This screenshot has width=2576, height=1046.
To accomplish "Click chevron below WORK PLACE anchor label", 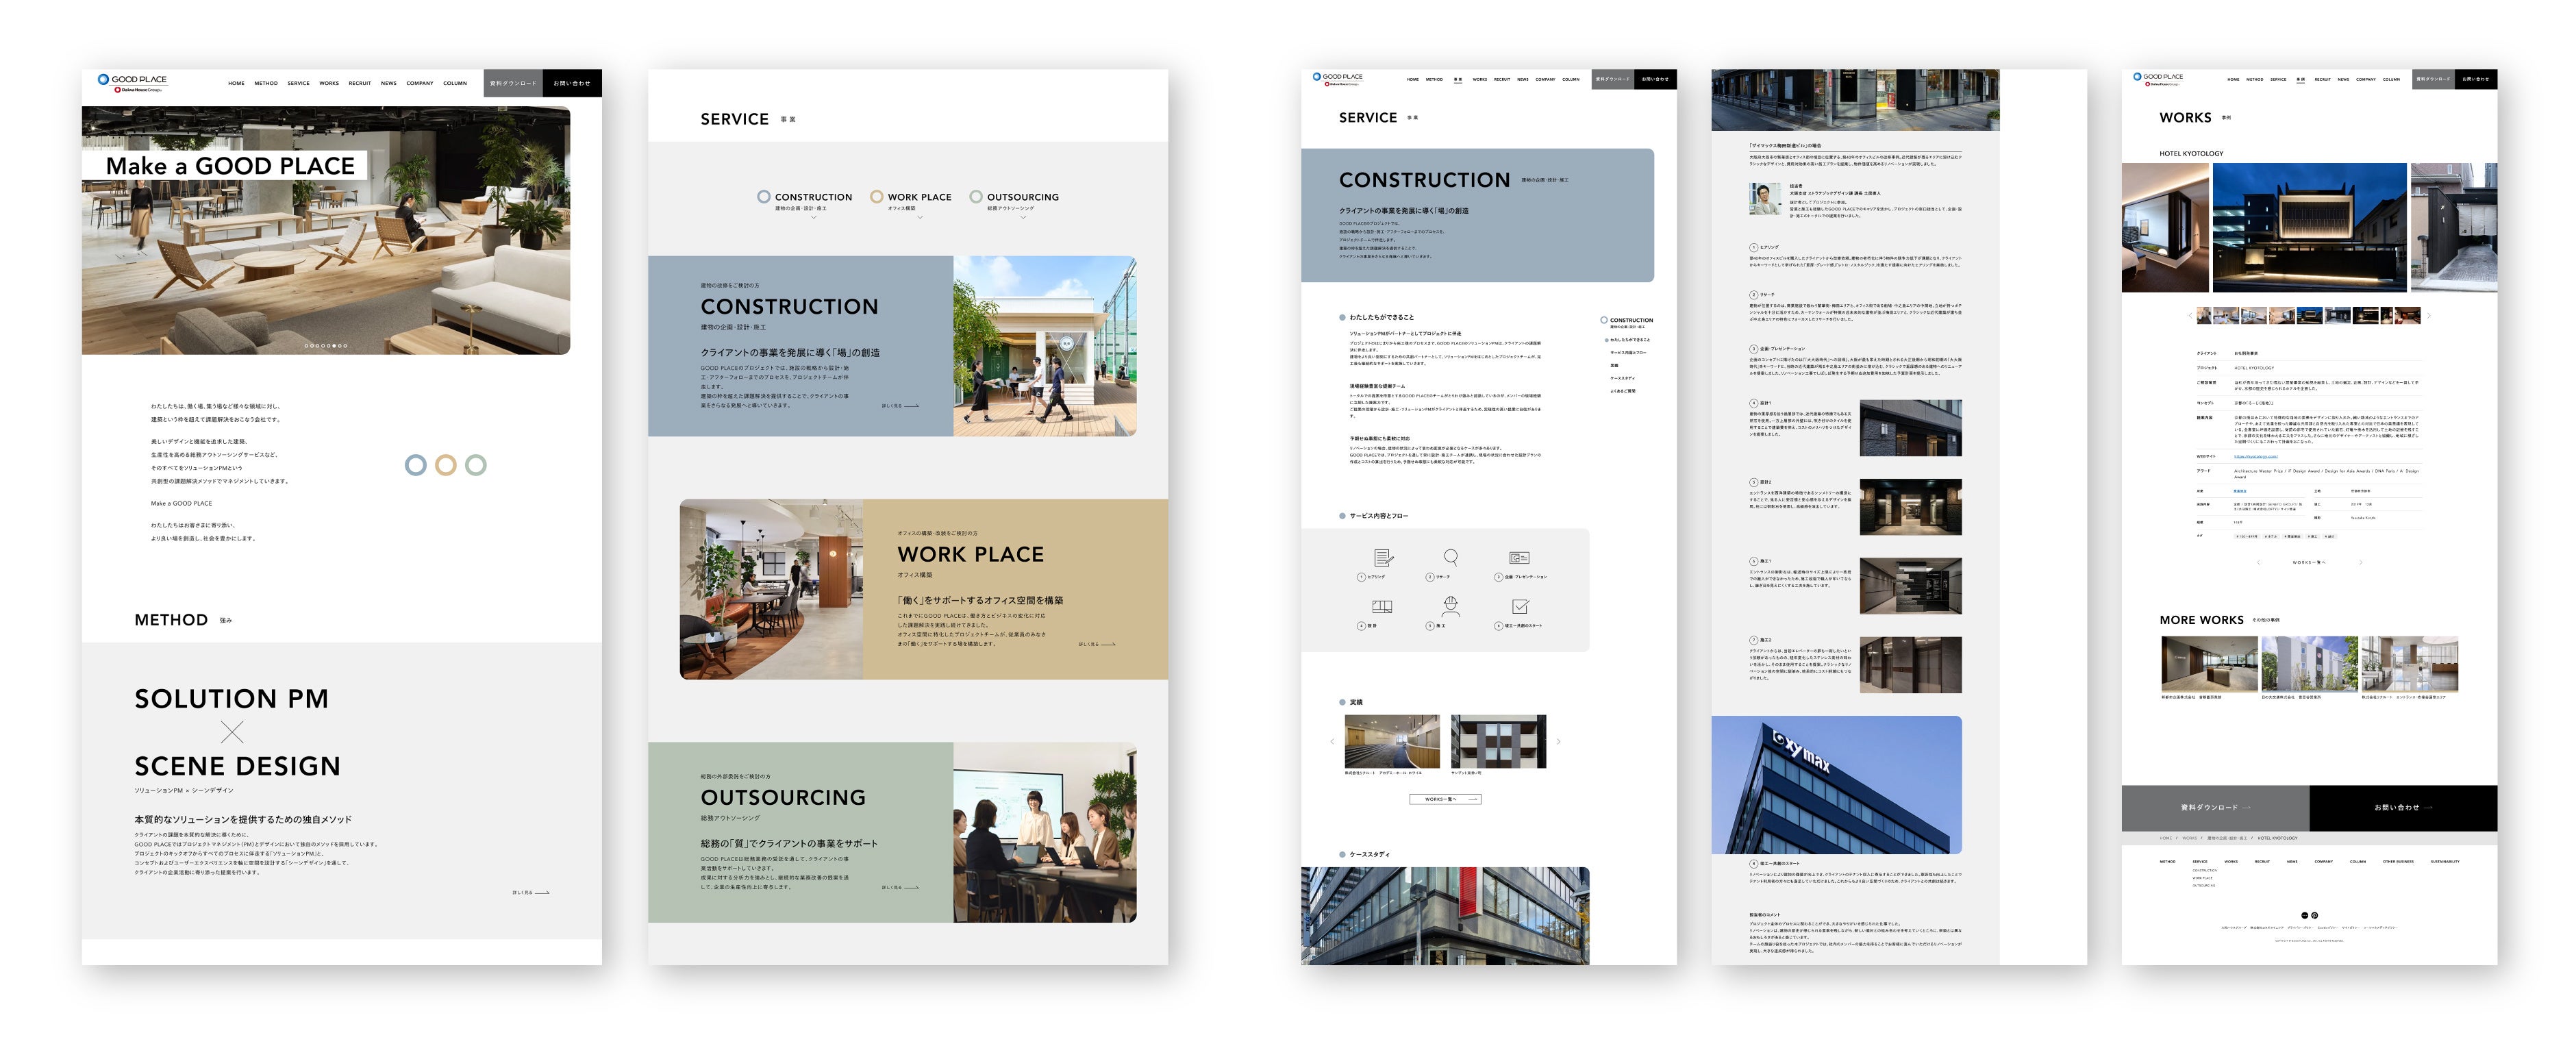I will click(x=919, y=217).
